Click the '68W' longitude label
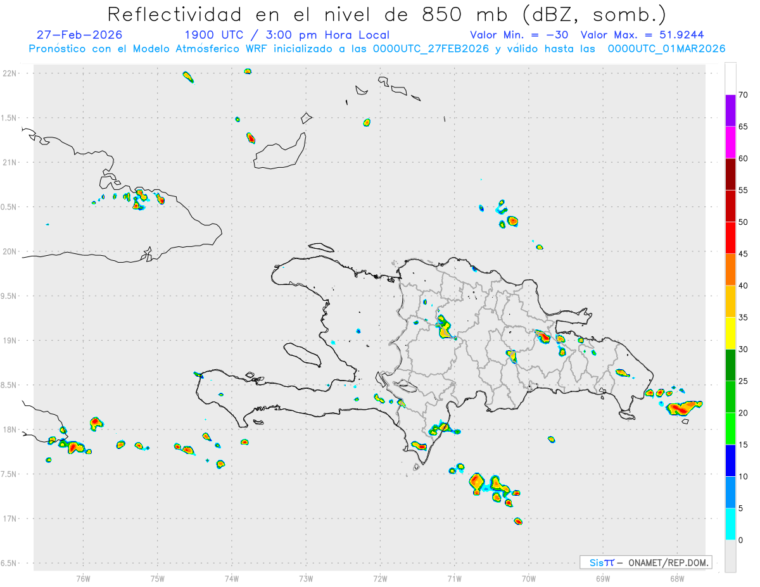This screenshot has width=760, height=587. click(x=677, y=578)
